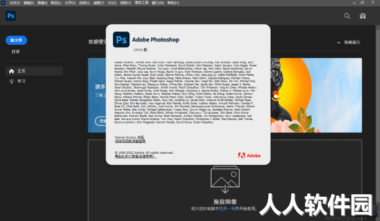This screenshot has width=380, height=221.
Task: Restore down the Photoshop window
Action: [362, 3]
